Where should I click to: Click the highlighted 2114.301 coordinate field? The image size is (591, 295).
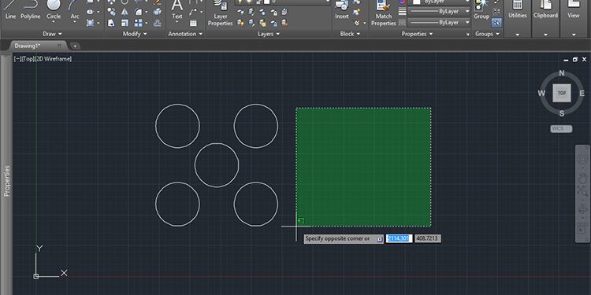(400, 238)
